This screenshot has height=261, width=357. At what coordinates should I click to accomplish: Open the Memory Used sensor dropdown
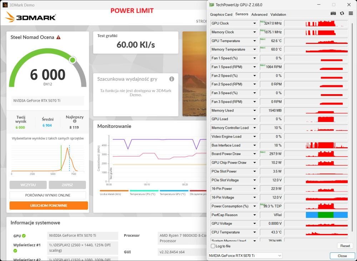[x=255, y=111]
